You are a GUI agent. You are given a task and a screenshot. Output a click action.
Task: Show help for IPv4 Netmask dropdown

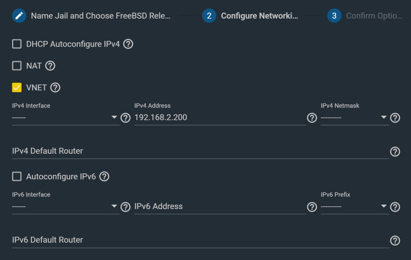pos(395,118)
